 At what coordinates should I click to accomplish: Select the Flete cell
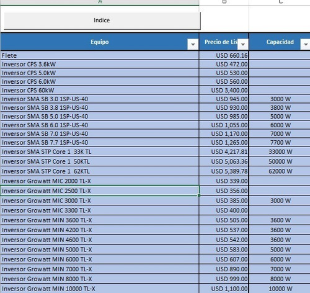pos(100,55)
